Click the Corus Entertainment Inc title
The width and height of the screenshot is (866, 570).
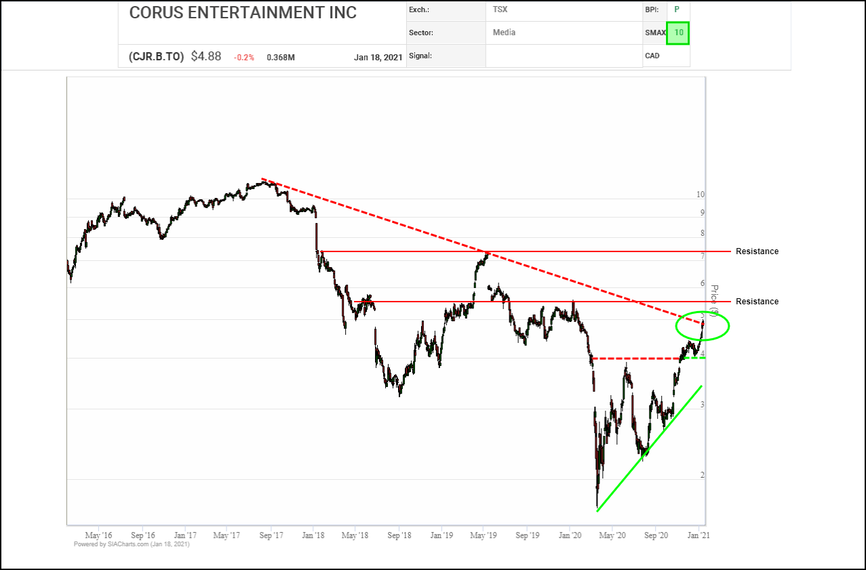click(x=243, y=13)
